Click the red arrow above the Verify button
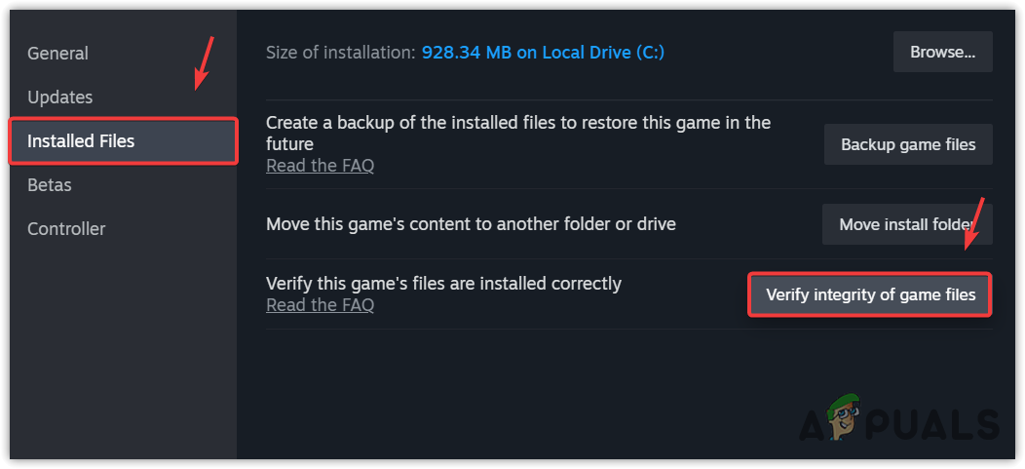The height and width of the screenshot is (469, 1025). pyautogui.click(x=974, y=224)
